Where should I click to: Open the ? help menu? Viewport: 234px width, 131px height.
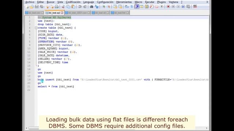tap(182, 2)
